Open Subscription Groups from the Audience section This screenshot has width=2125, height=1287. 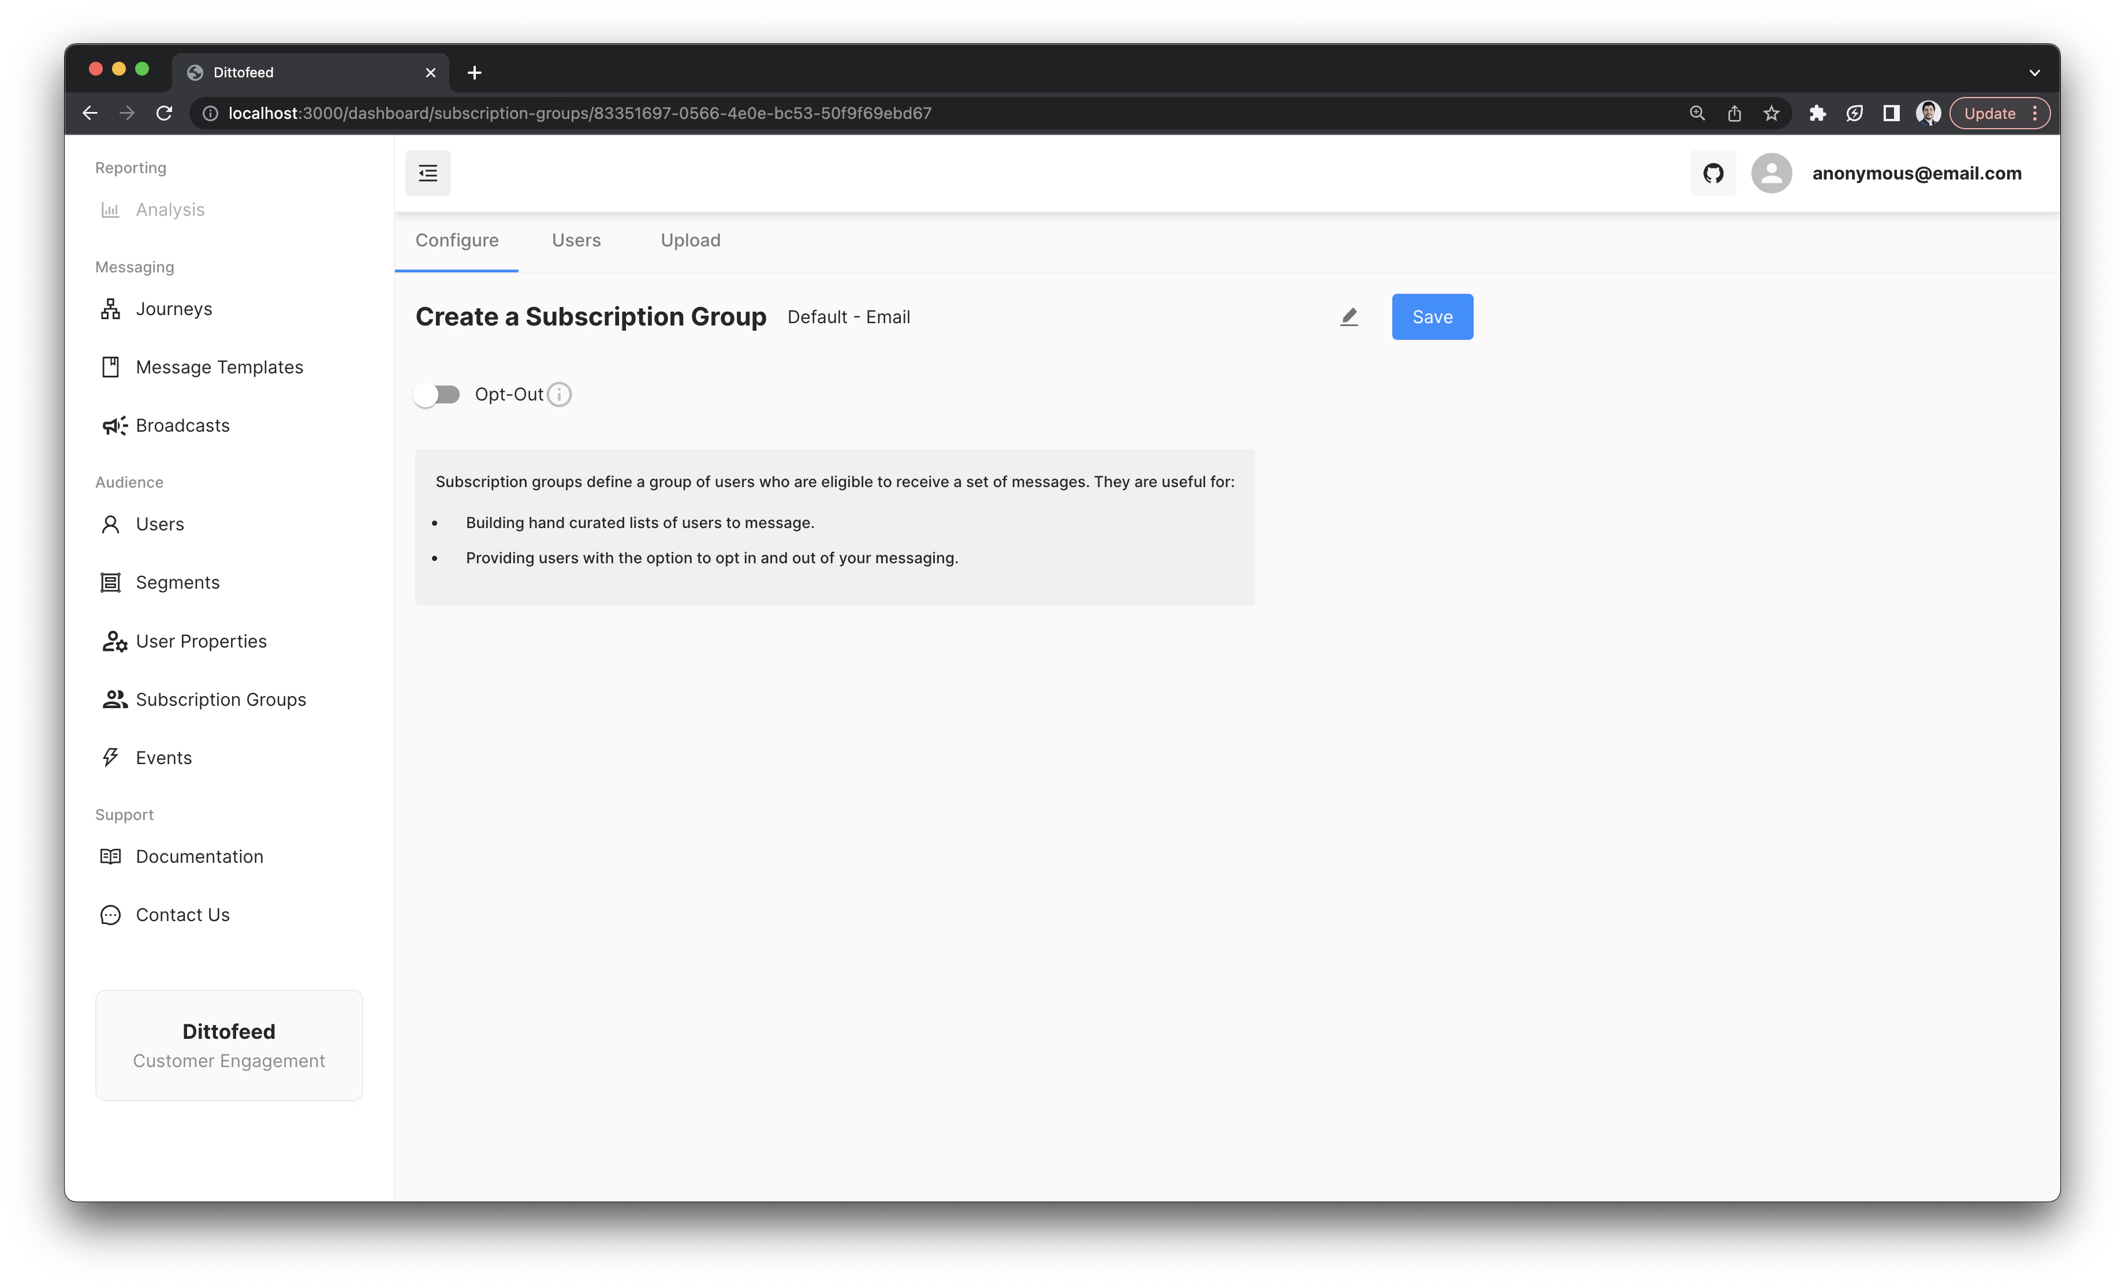pos(221,699)
